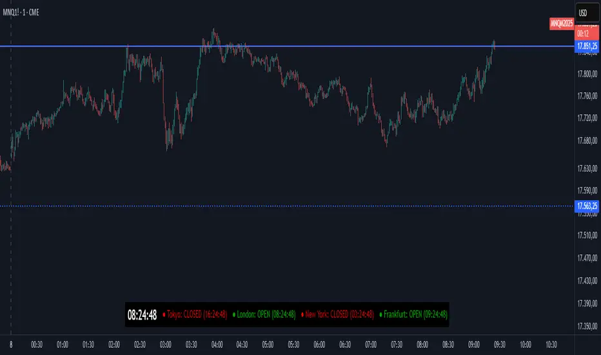This screenshot has height=355, width=601.
Task: Click the 05:30 time axis label
Action: 293,345
